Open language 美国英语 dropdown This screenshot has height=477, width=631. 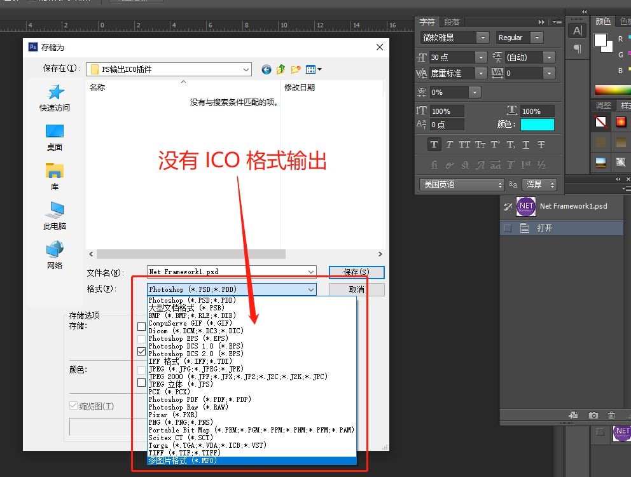tap(462, 185)
